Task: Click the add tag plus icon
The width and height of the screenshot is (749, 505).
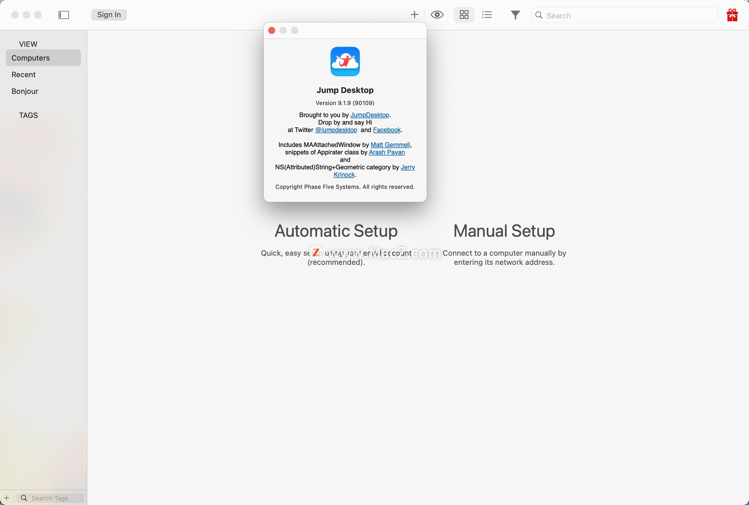Action: point(7,498)
